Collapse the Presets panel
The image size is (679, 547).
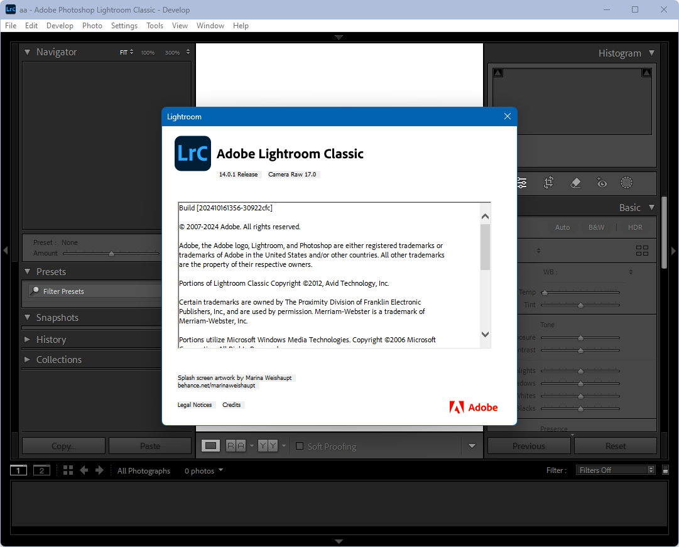pyautogui.click(x=27, y=271)
